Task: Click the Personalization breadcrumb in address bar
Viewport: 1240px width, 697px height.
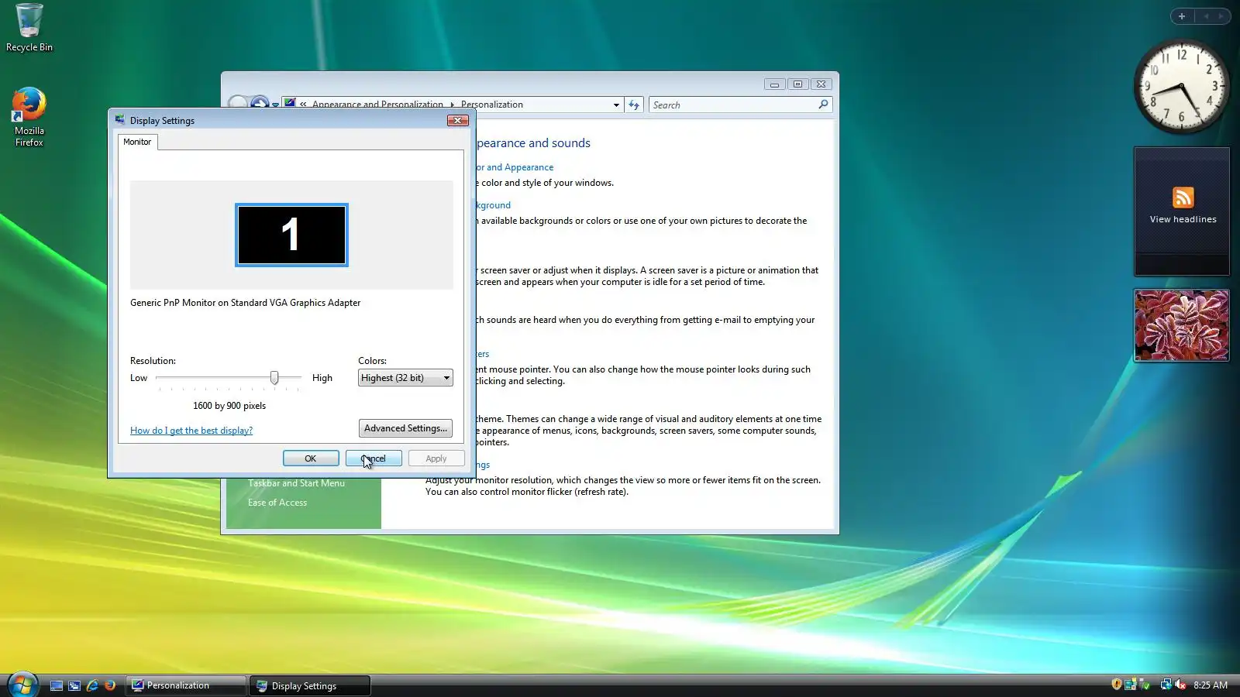Action: 491,105
